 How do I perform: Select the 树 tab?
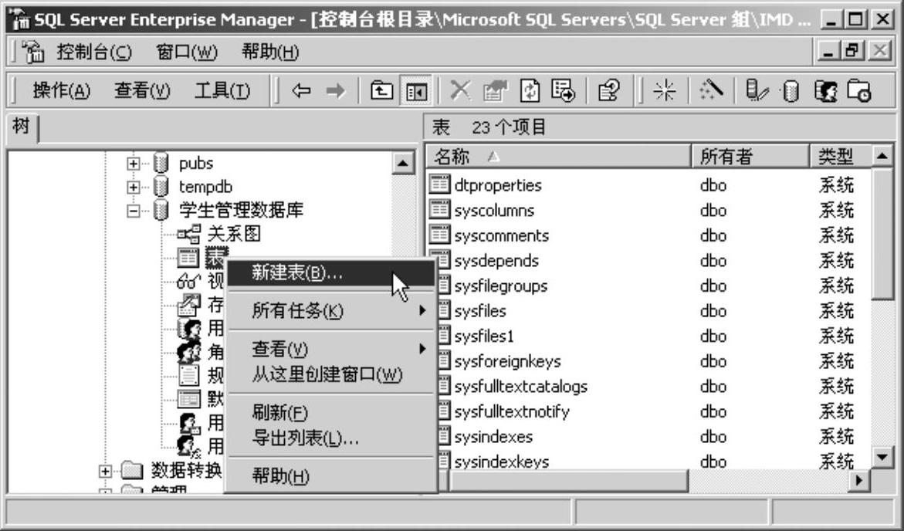pyautogui.click(x=22, y=127)
